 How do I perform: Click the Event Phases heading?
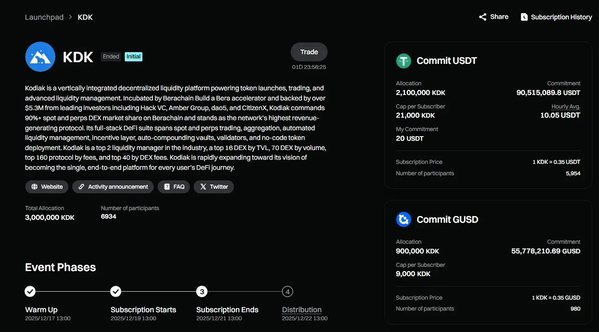pyautogui.click(x=60, y=268)
